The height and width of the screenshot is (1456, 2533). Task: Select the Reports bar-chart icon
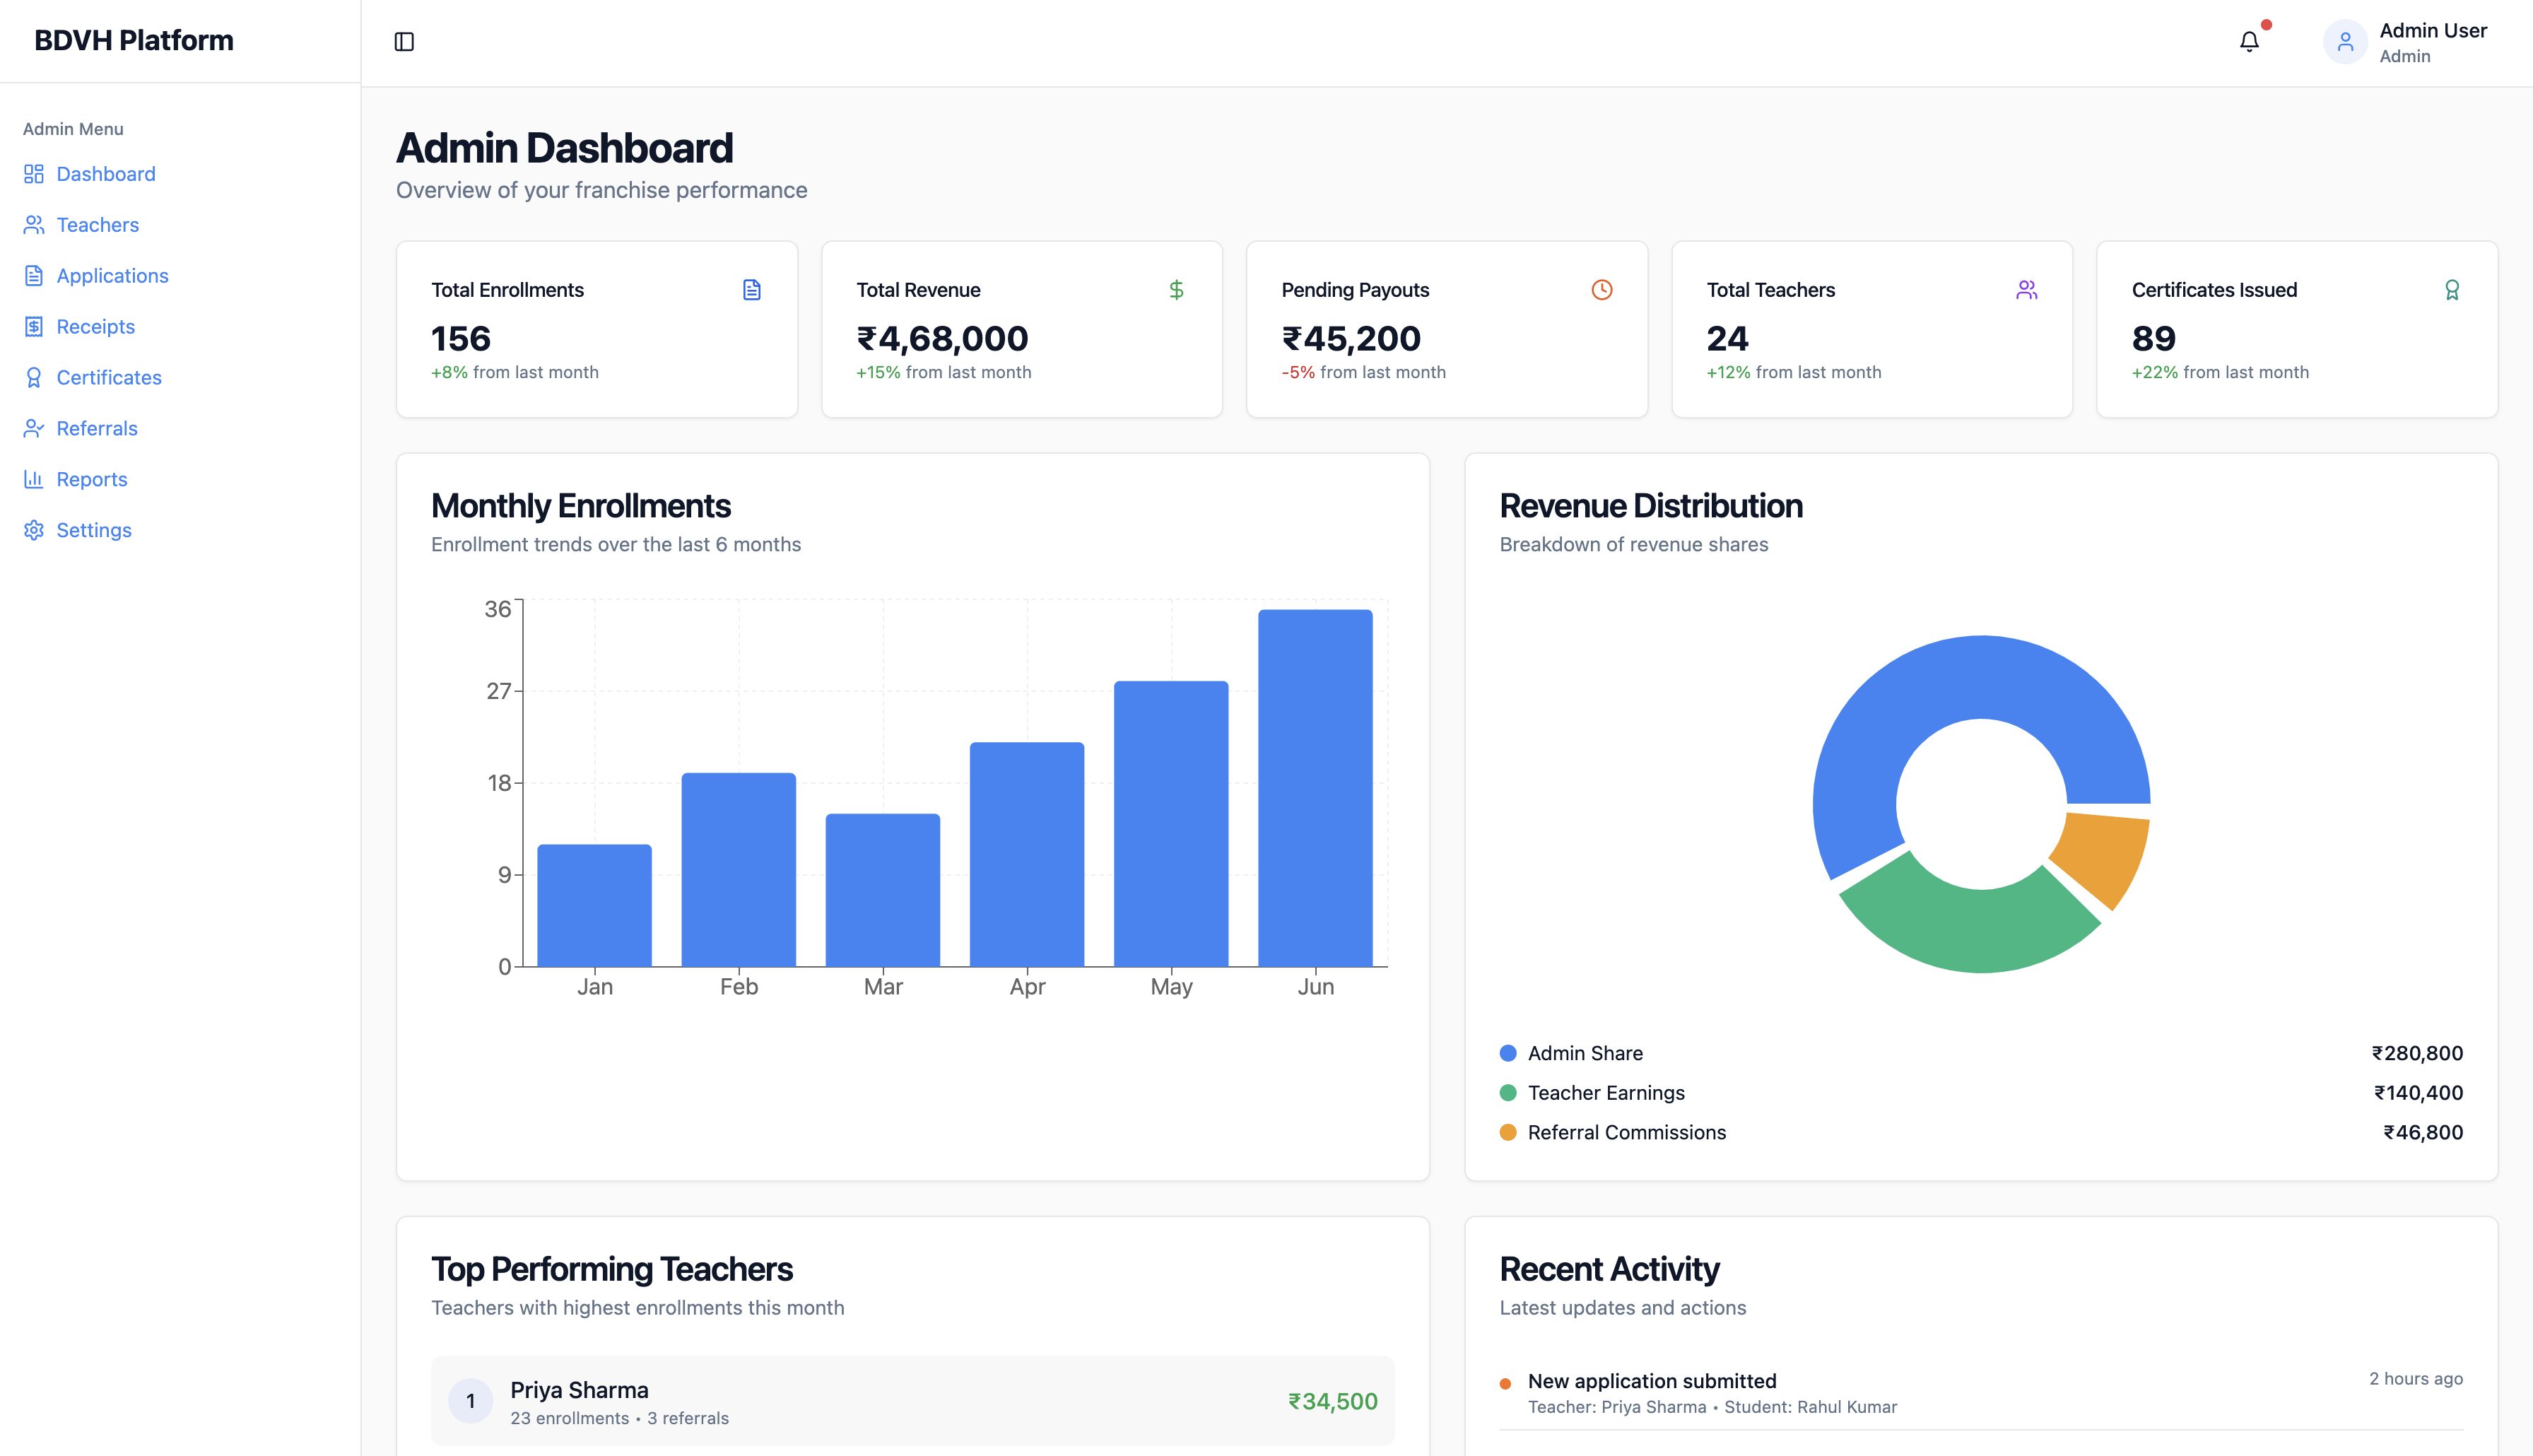click(x=33, y=479)
